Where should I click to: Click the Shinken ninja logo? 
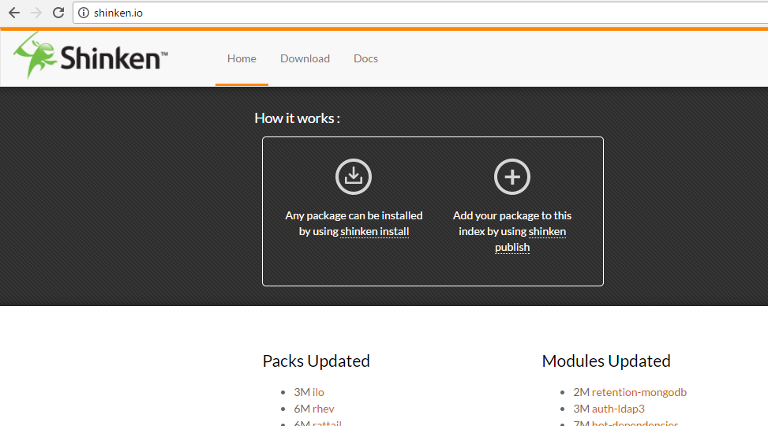pos(90,57)
